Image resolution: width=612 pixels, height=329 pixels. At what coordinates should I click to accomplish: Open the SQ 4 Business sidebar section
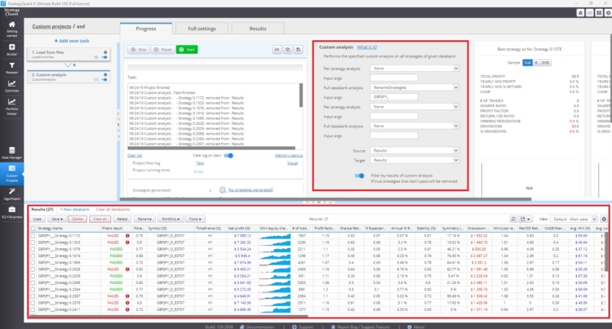tap(11, 212)
